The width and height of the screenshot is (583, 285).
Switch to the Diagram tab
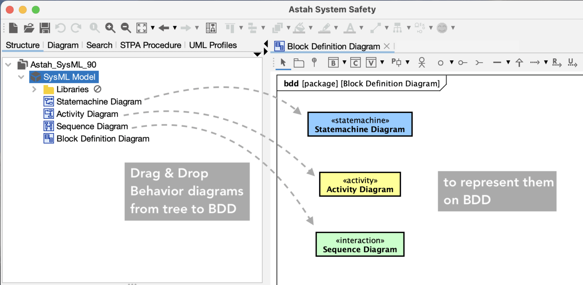(x=63, y=45)
